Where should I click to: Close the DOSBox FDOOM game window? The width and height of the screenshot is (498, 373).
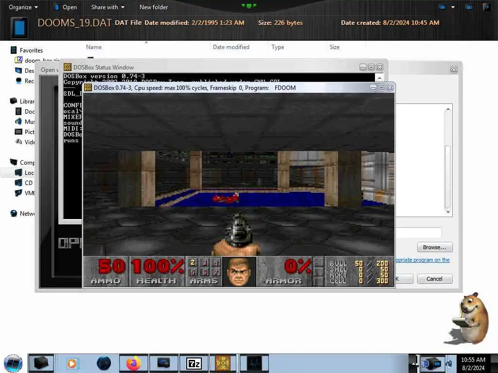[x=390, y=87]
